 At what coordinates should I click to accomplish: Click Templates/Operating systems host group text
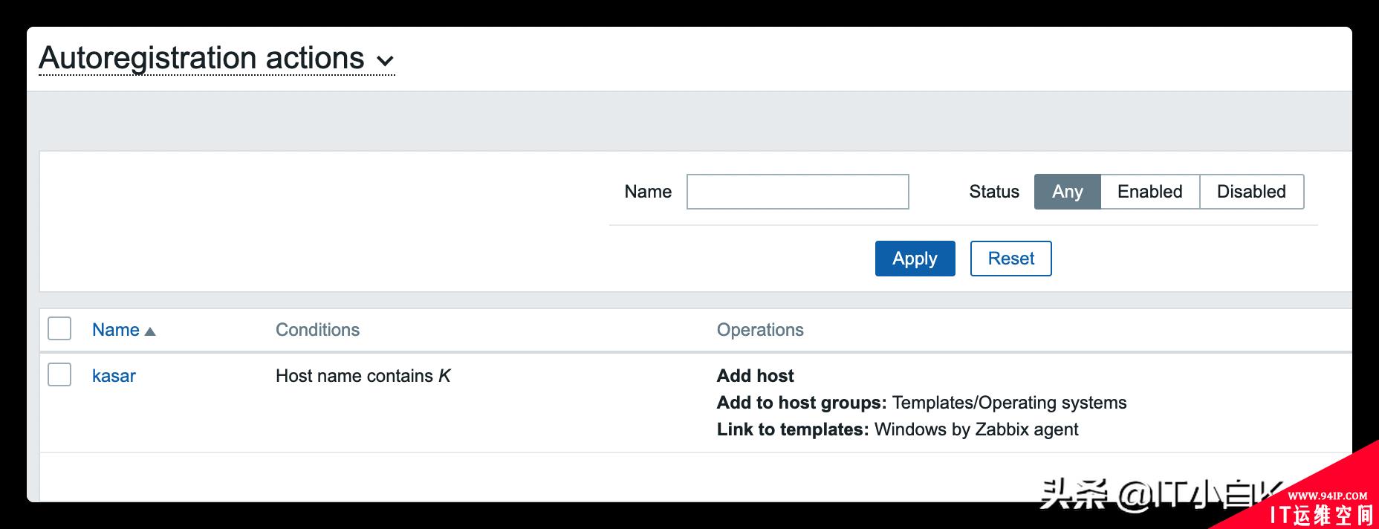(1009, 403)
